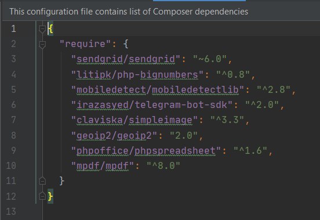Click the "^2.0" version on line 6
Screen dimensions: 320x220
click(x=262, y=105)
